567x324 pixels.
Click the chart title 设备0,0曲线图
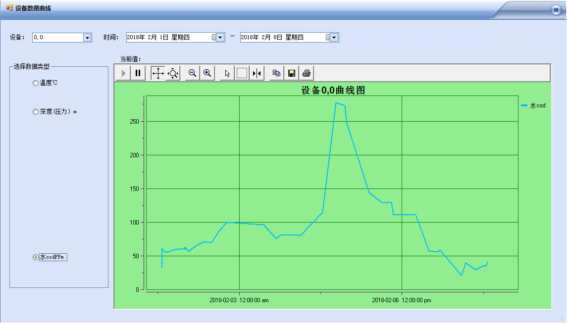(333, 90)
